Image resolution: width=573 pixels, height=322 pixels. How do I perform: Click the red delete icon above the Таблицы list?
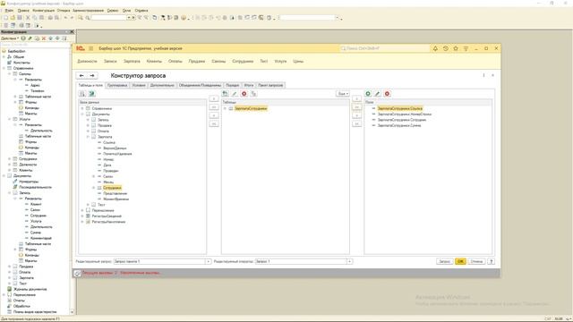244,94
